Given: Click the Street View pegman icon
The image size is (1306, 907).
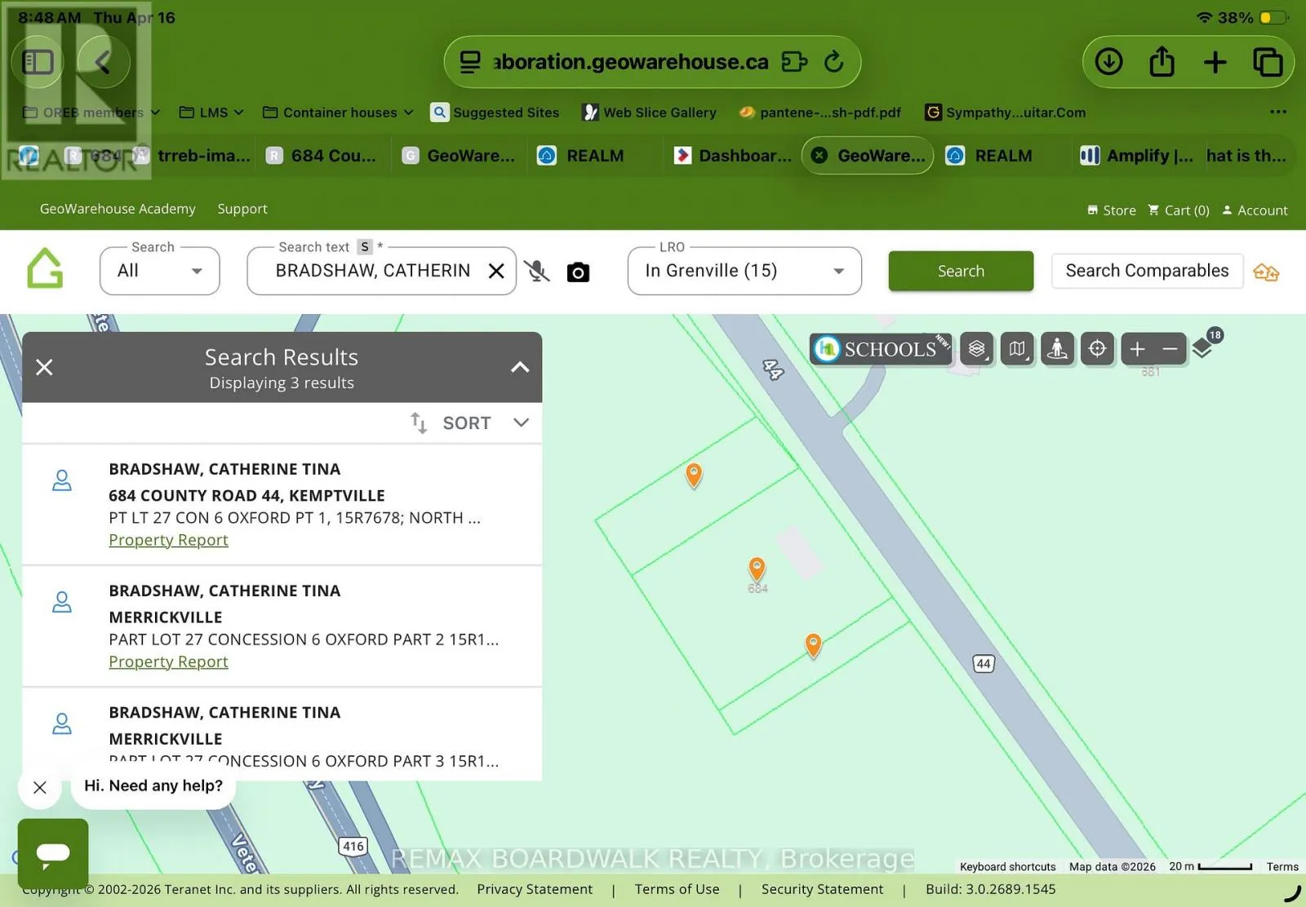Looking at the screenshot, I should click(1057, 349).
